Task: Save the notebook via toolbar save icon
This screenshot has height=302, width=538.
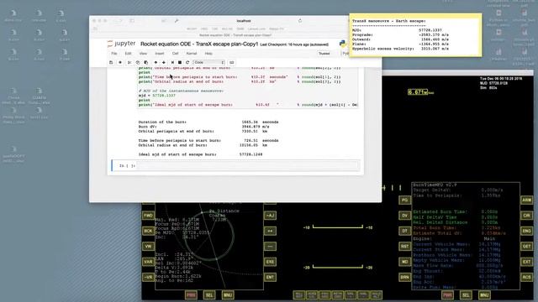Action: 111,62
